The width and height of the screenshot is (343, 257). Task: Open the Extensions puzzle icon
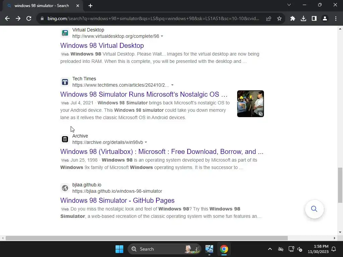click(x=293, y=19)
